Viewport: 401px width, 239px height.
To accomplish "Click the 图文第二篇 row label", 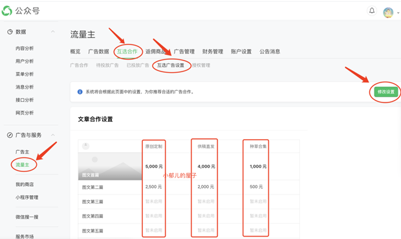I will click(x=92, y=187).
